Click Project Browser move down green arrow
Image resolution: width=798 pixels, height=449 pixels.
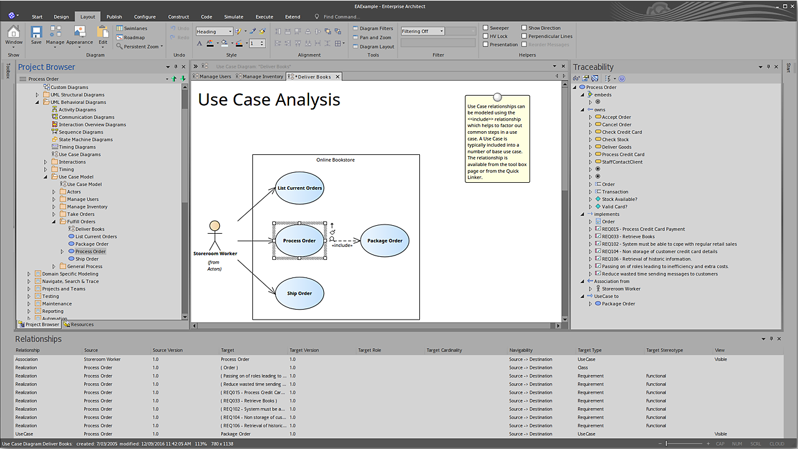[x=183, y=79]
